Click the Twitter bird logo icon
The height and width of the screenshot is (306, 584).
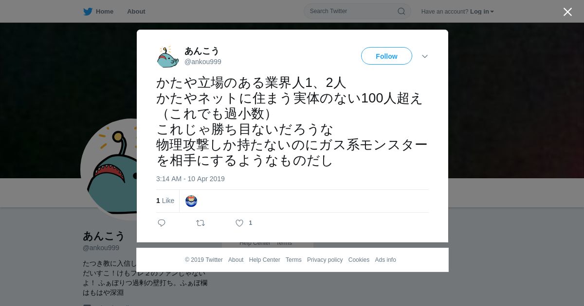pos(88,11)
